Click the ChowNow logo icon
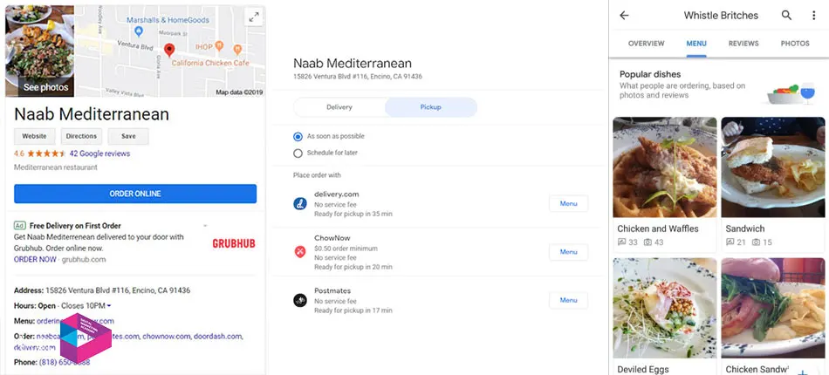This screenshot has width=829, height=375. click(x=300, y=252)
